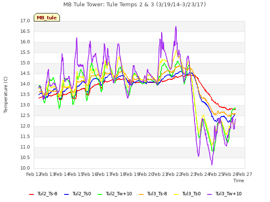The image size is (270, 202).
Task: Select the Tul3_Tw+10 legend label
Action: point(229,194)
